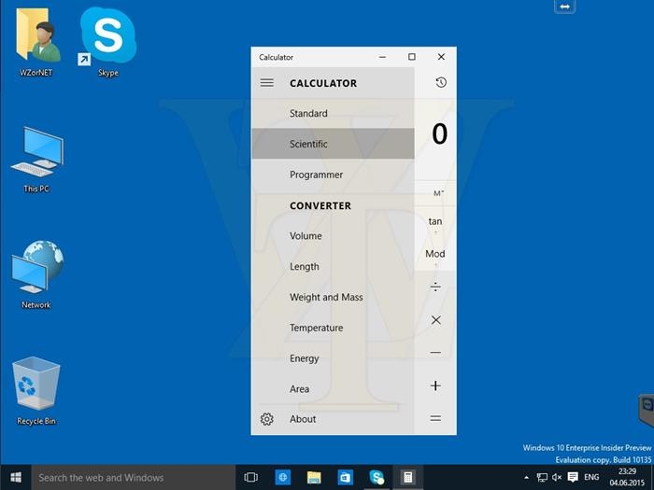This screenshot has width=654, height=490.
Task: Open calculation history clock icon
Action: [441, 82]
